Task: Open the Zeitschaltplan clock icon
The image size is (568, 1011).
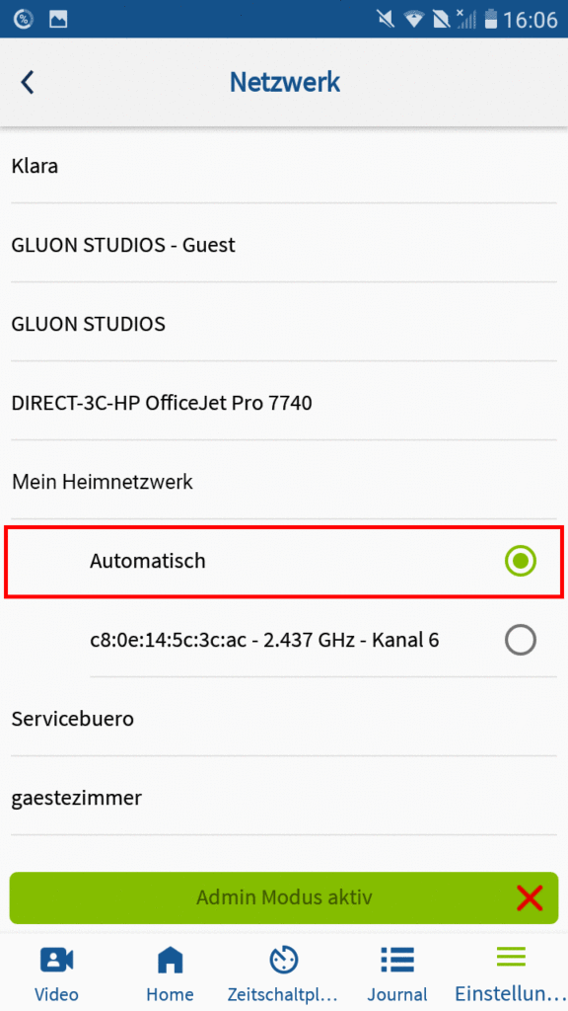Action: point(283,960)
